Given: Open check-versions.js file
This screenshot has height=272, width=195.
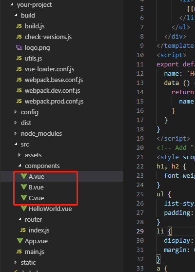Looking at the screenshot, I should (x=48, y=37).
